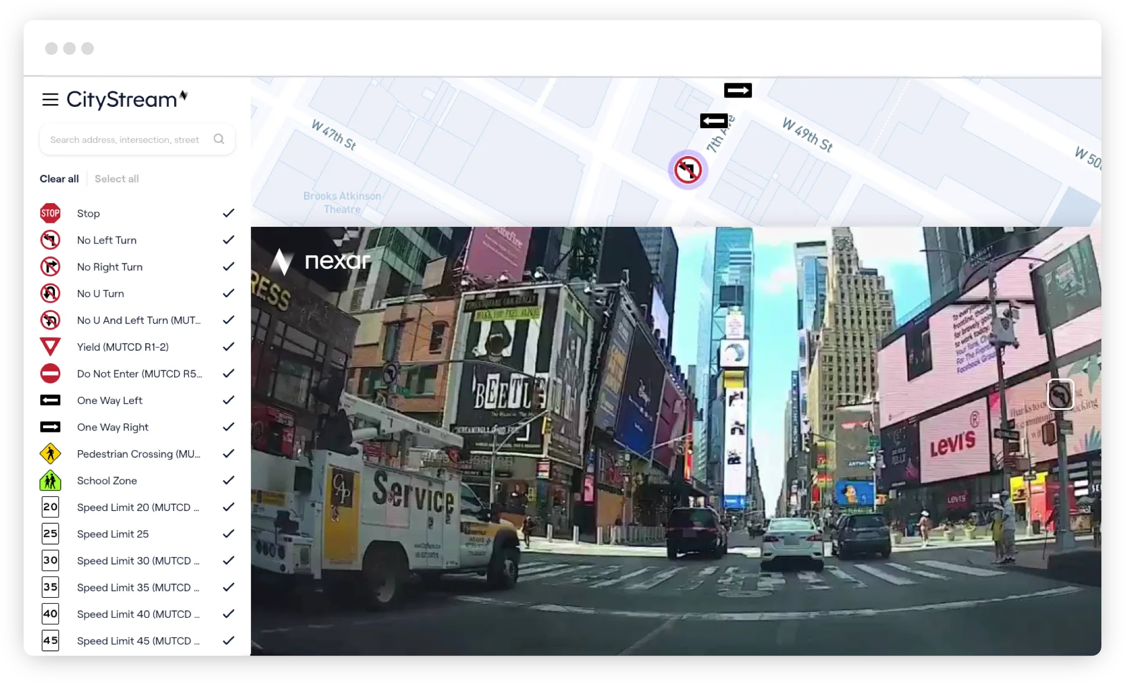Click Select all to enable all filters
The height and width of the screenshot is (684, 1125).
click(x=117, y=178)
